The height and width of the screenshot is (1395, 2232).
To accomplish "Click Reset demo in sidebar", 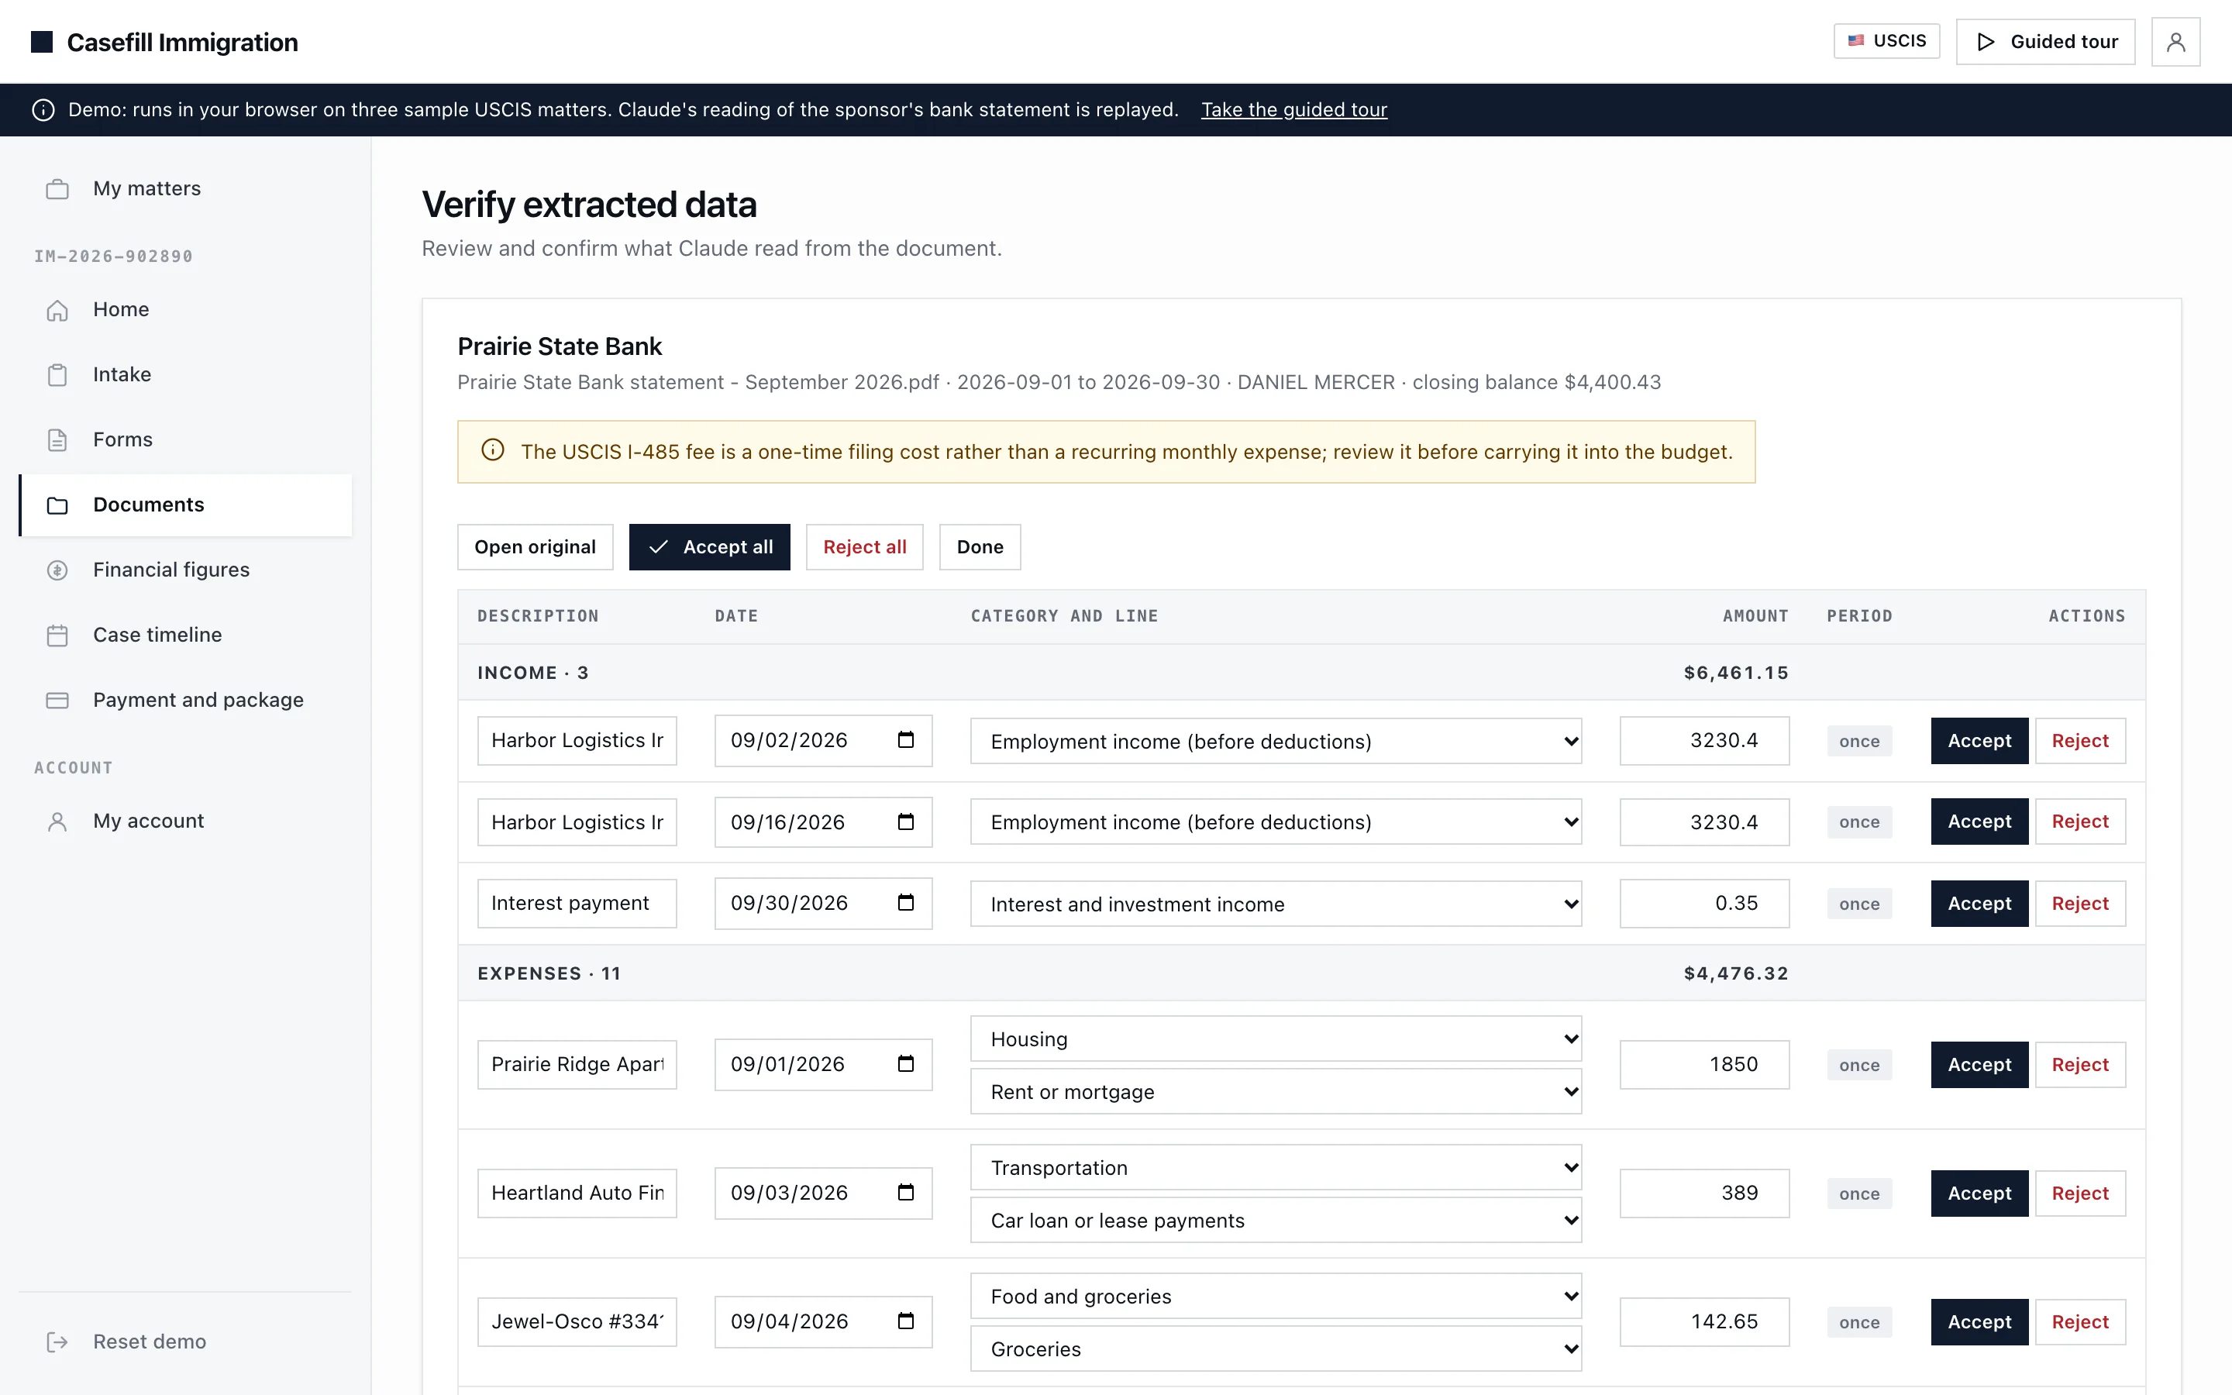I will click(185, 1342).
